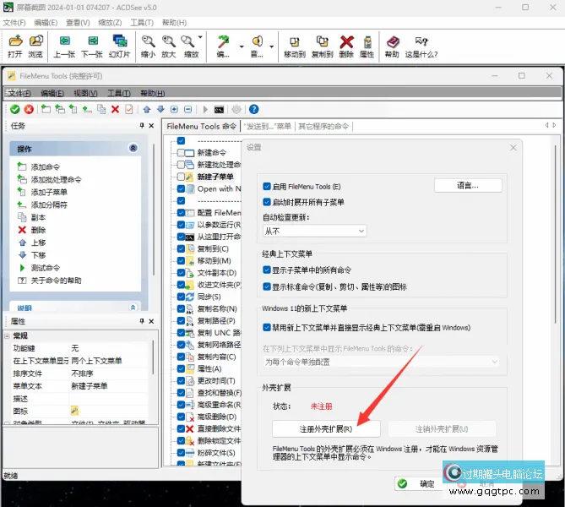Select 直接删除文件 item in command tree
Screen dimensions: 565x507
tap(219, 428)
